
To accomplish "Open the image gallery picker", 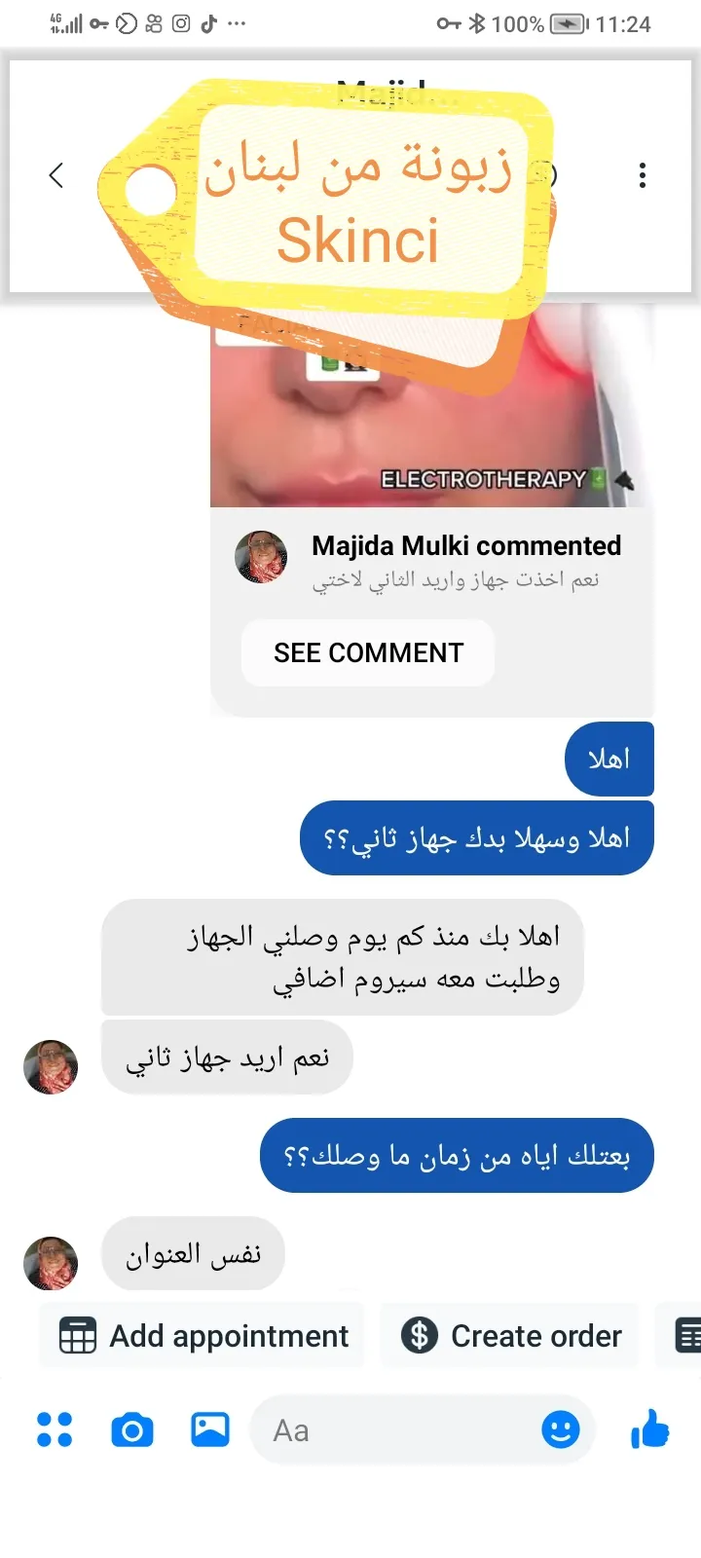I will (210, 1430).
